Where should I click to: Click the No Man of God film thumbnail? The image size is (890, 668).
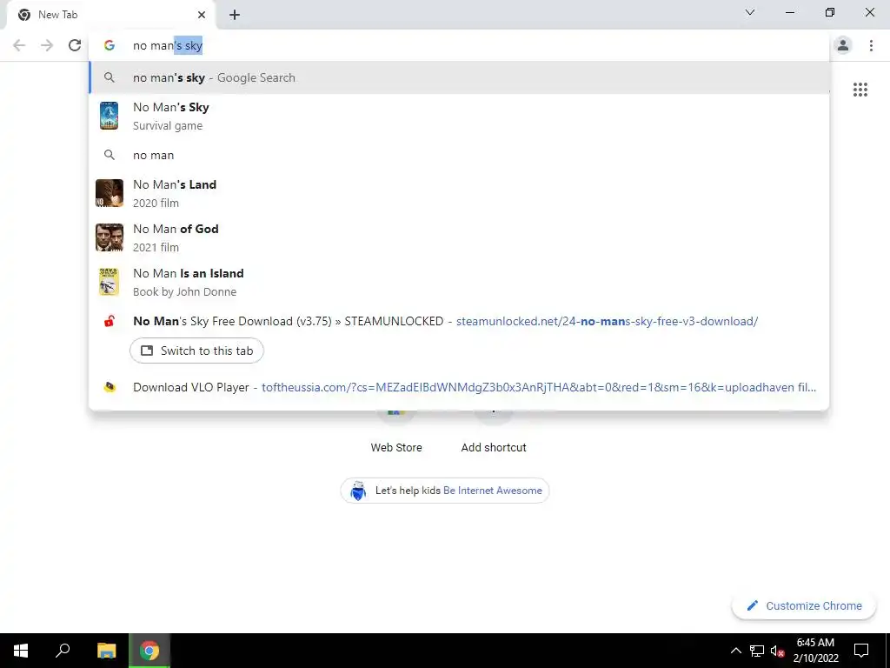109,237
